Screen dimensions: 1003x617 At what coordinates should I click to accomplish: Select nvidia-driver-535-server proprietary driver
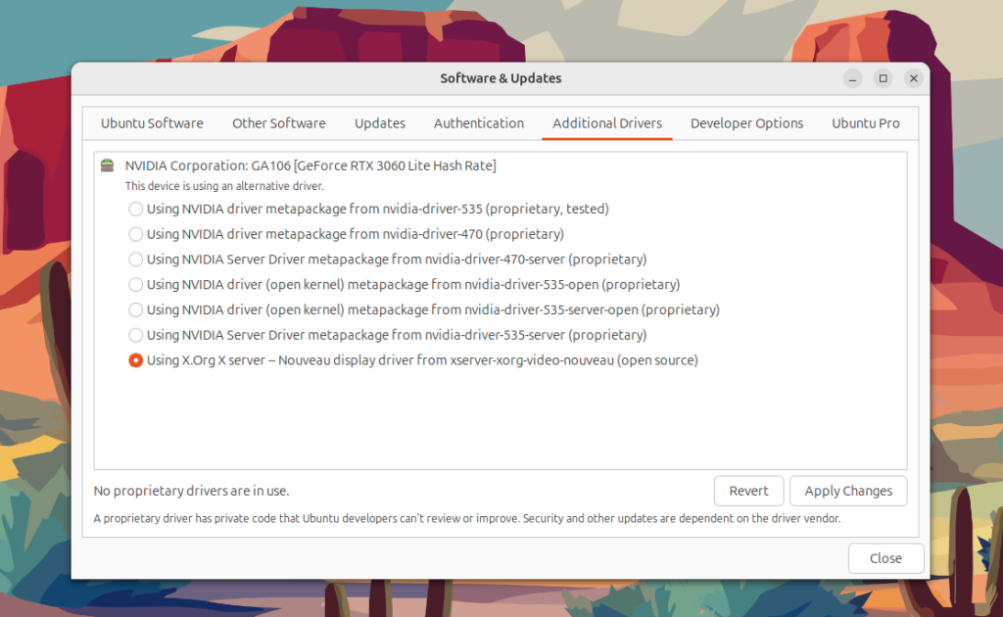(135, 335)
